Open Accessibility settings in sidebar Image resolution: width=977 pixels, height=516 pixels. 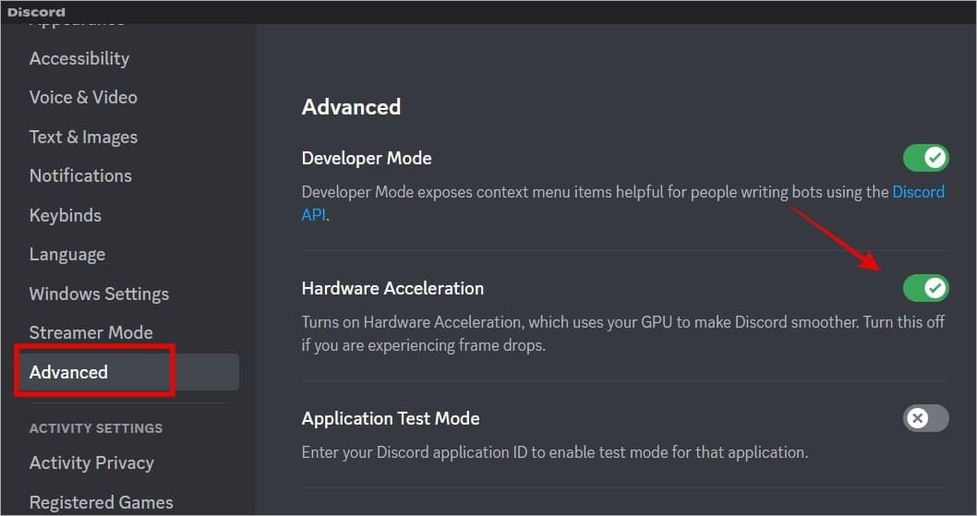[x=79, y=58]
